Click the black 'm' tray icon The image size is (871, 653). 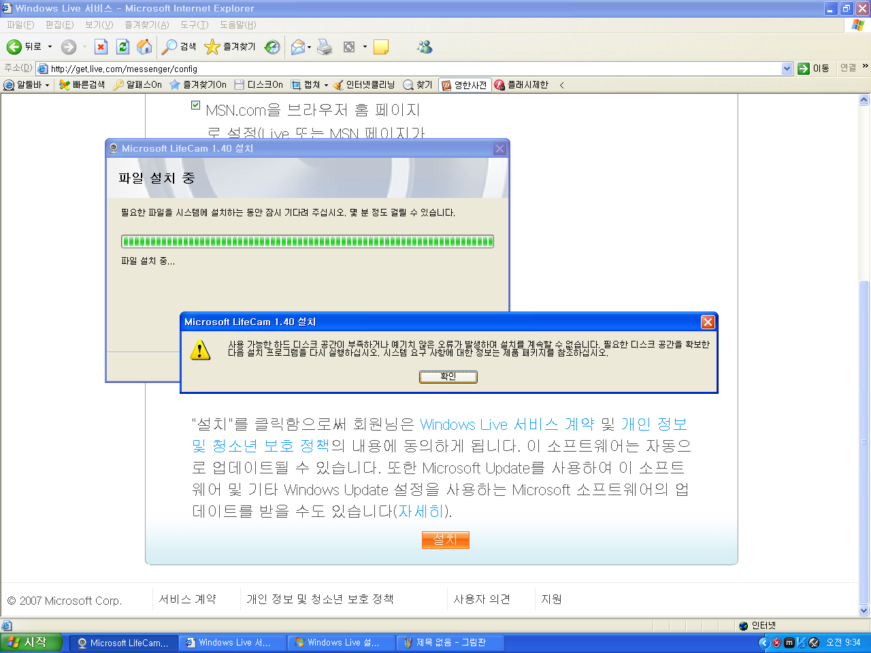click(x=789, y=642)
